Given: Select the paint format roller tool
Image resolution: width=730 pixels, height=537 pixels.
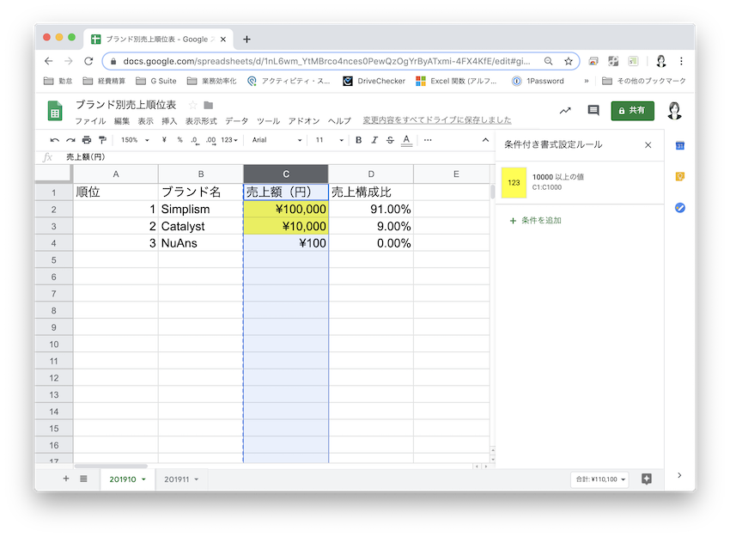Looking at the screenshot, I should point(102,140).
